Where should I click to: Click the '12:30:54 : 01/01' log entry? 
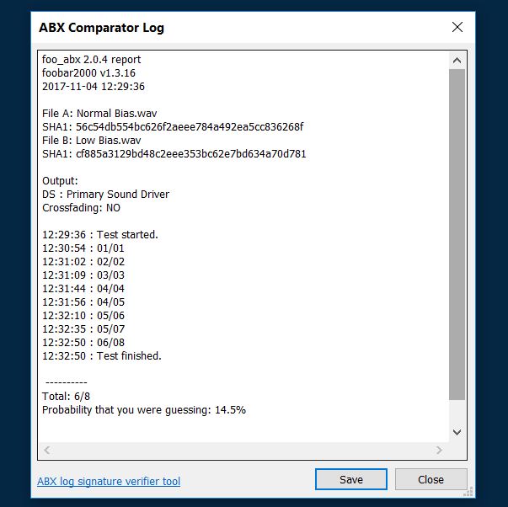(x=83, y=248)
